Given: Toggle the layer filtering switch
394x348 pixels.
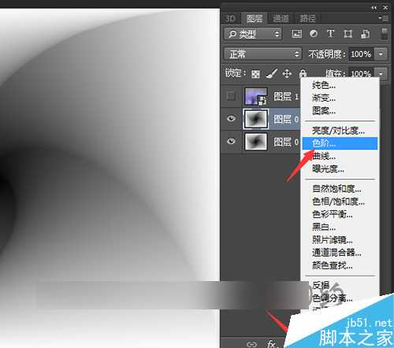Looking at the screenshot, I should 384,34.
